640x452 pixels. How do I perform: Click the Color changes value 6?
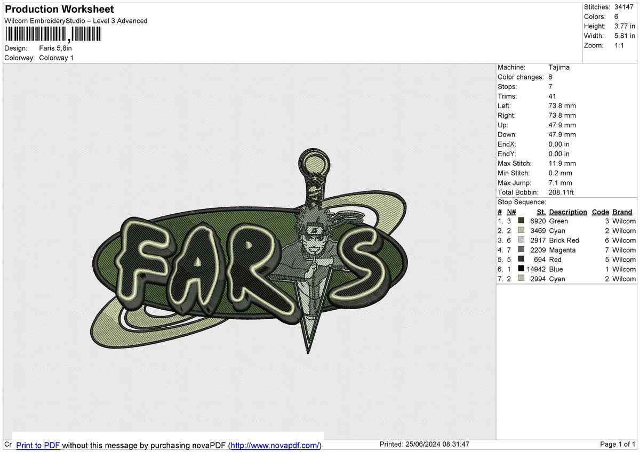(550, 77)
